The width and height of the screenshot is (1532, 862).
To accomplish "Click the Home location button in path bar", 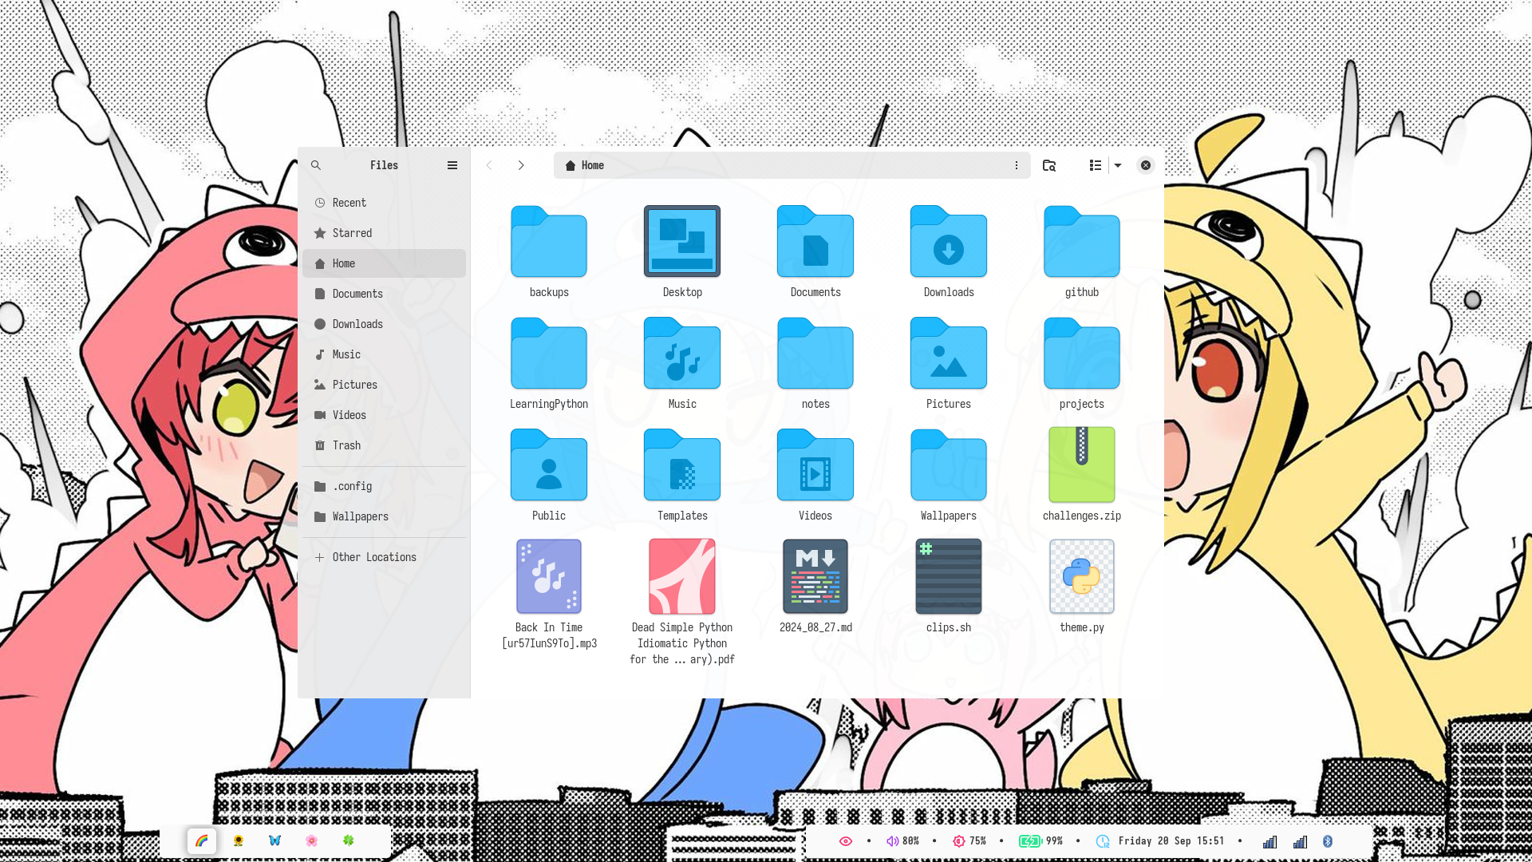I will pyautogui.click(x=585, y=165).
